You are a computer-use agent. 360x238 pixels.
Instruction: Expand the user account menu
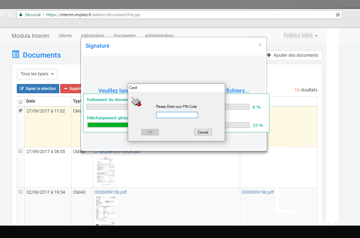click(x=300, y=36)
